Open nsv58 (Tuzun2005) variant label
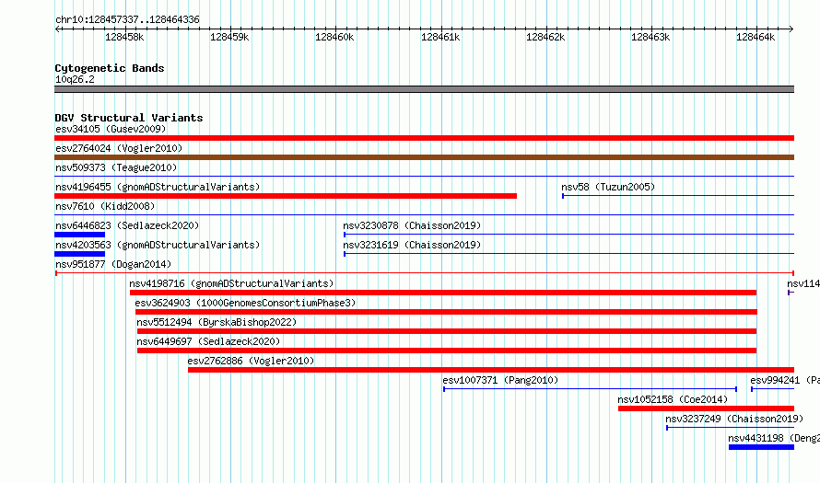 point(608,187)
